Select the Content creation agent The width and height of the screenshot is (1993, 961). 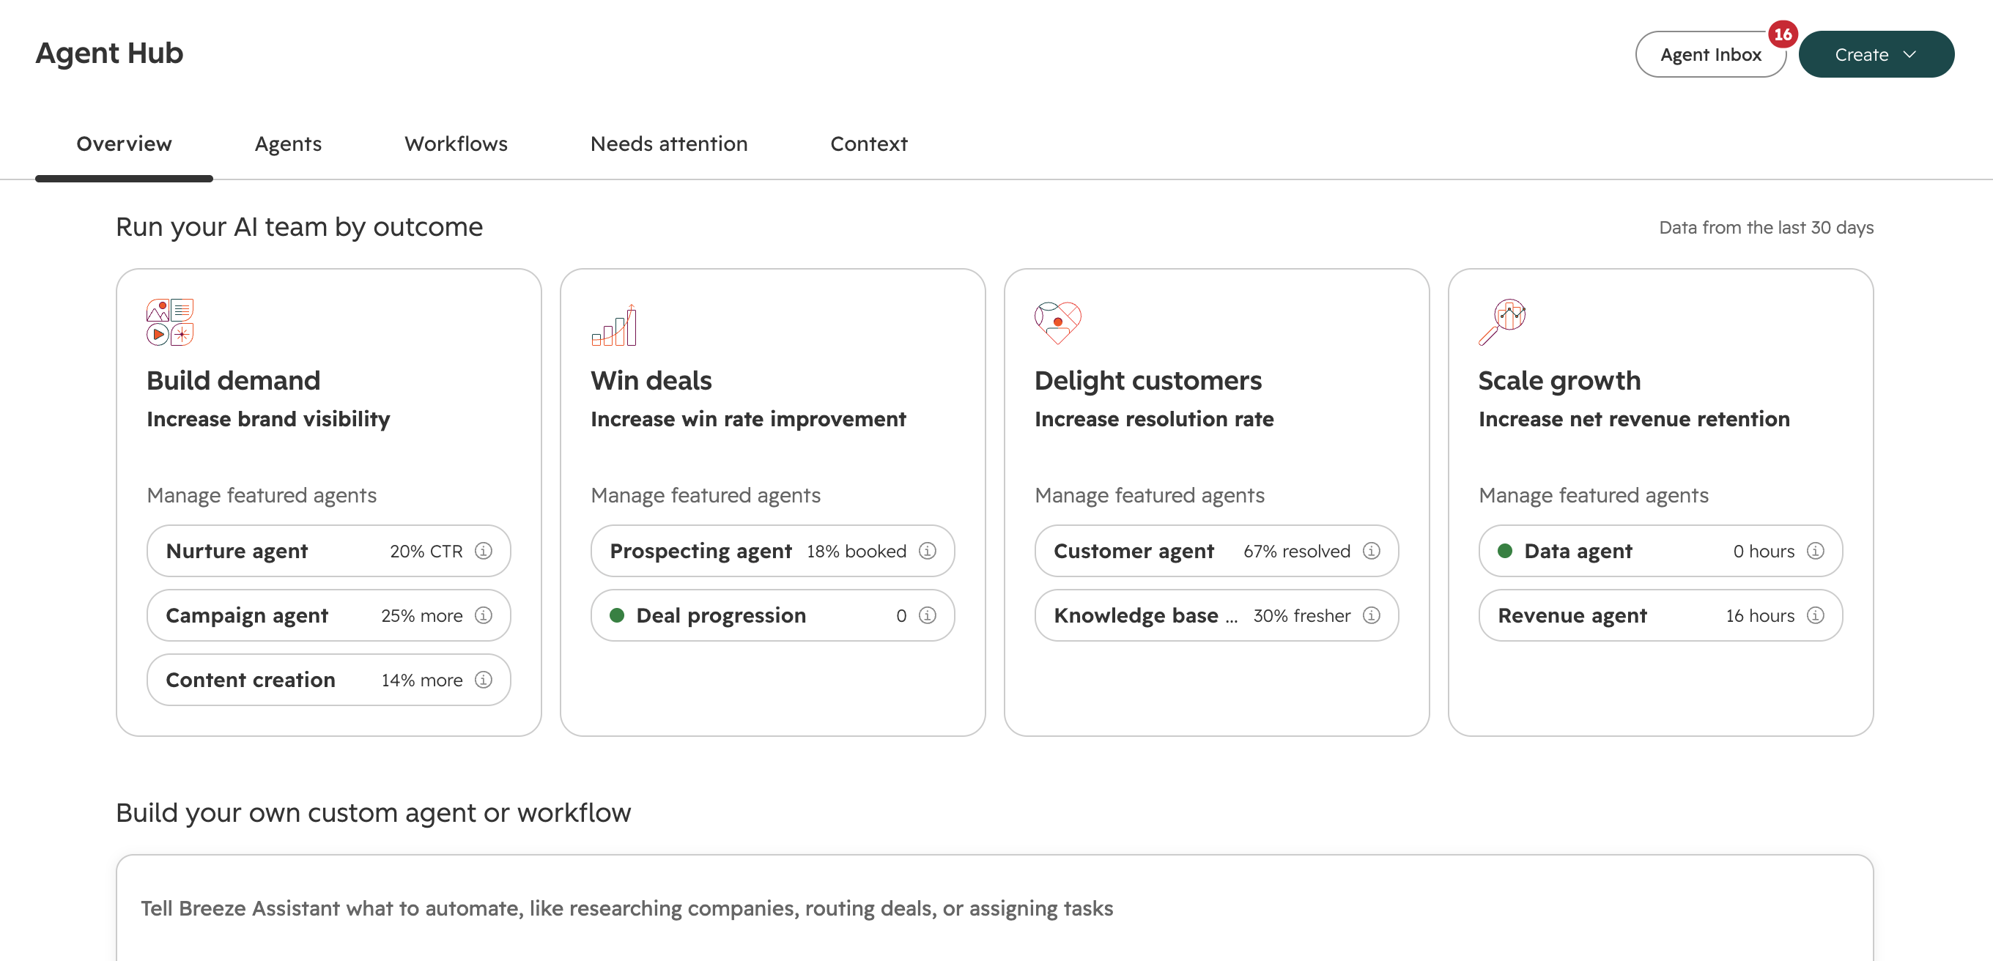329,680
